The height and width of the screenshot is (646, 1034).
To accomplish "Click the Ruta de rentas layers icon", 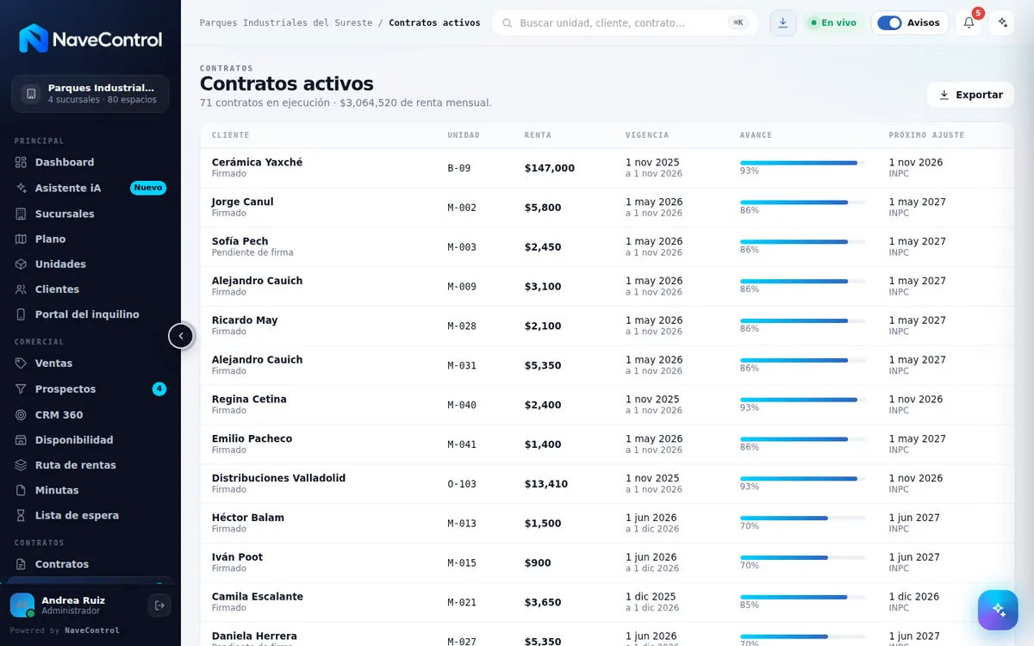I will (22, 465).
